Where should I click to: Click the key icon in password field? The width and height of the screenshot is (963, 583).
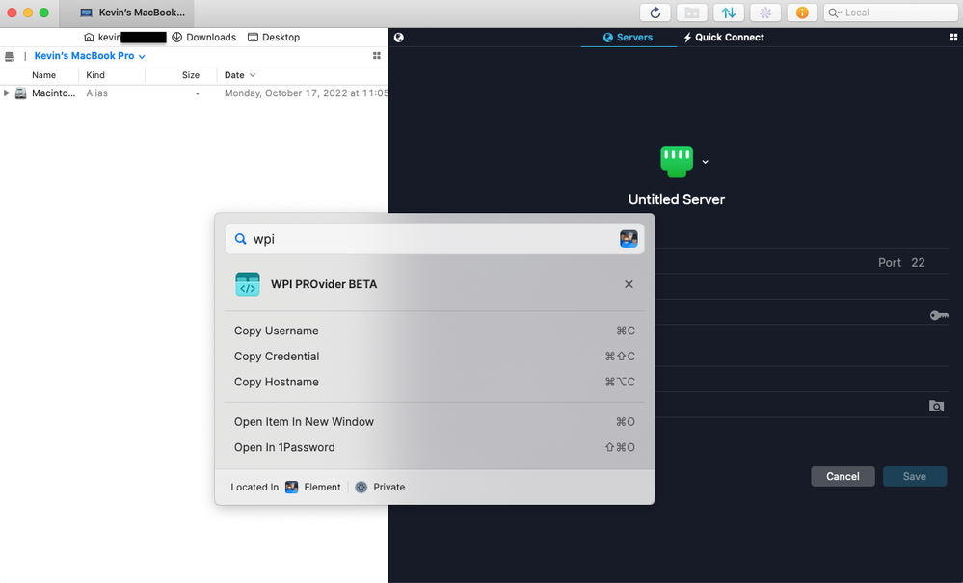(x=938, y=315)
